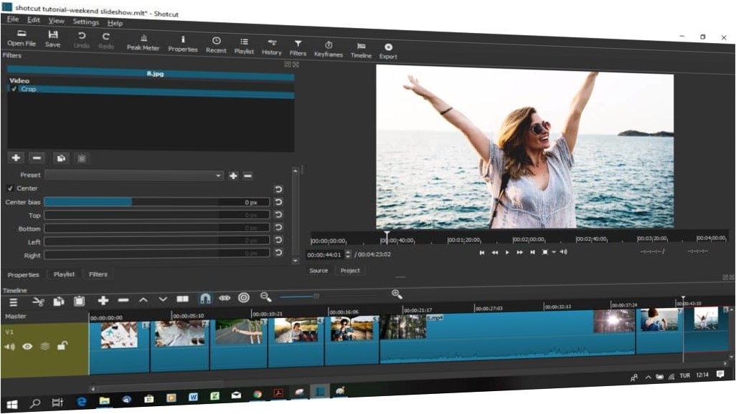Open the Settings menu
The height and width of the screenshot is (414, 736).
[85, 22]
